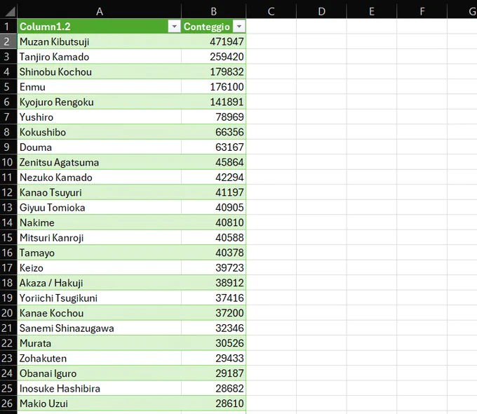Select row 2 header
The image size is (477, 414).
pyautogui.click(x=8, y=41)
